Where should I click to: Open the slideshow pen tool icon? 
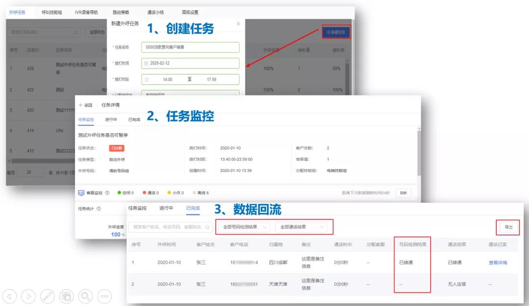click(x=47, y=296)
